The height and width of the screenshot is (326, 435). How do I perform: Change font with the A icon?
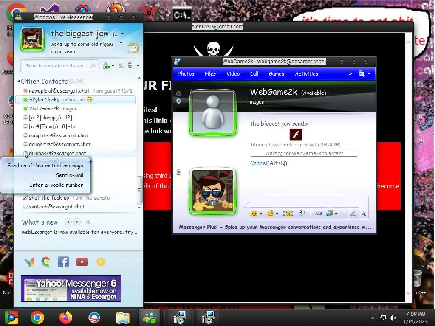point(364,214)
